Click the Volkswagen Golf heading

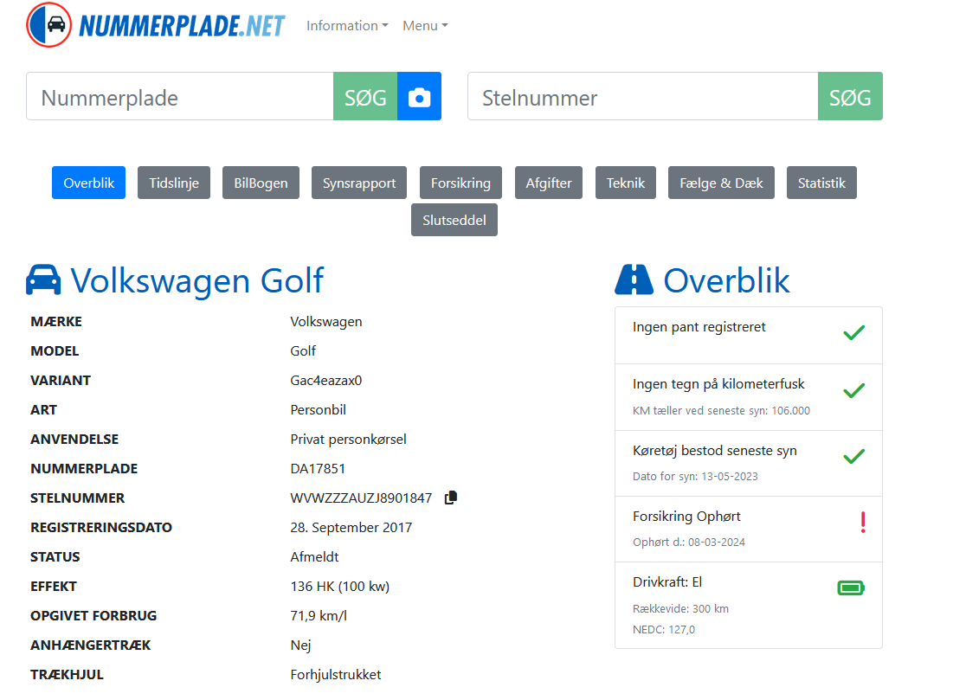click(197, 280)
